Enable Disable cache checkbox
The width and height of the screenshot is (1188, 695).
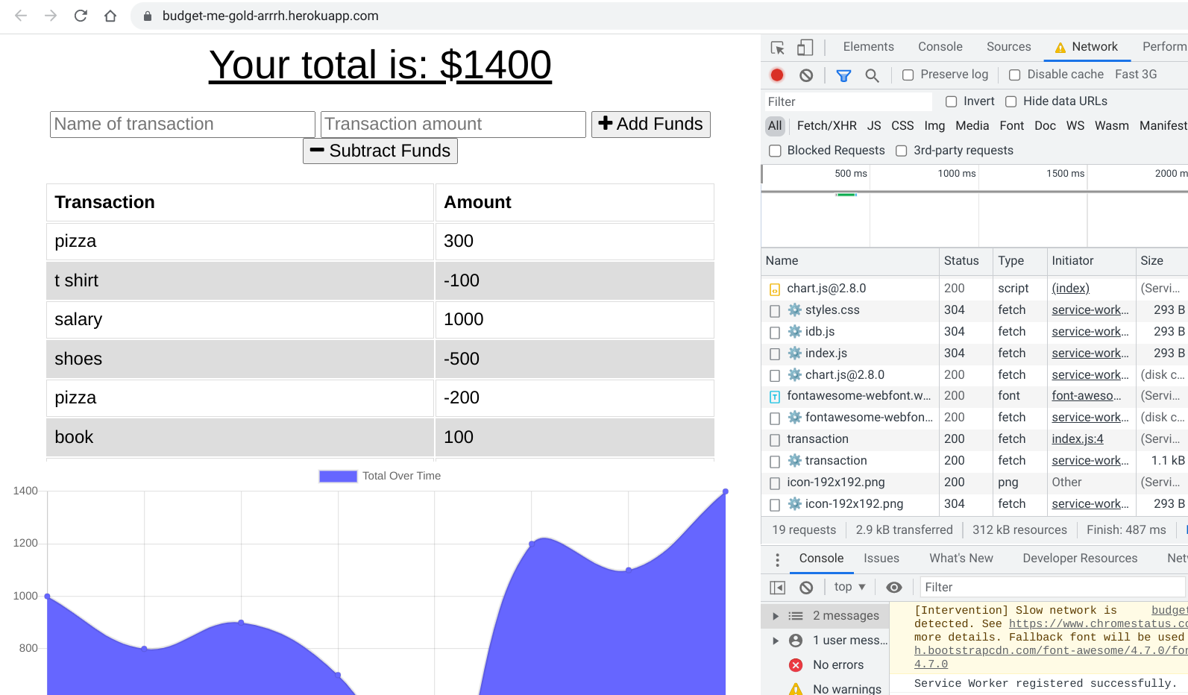coord(1014,75)
